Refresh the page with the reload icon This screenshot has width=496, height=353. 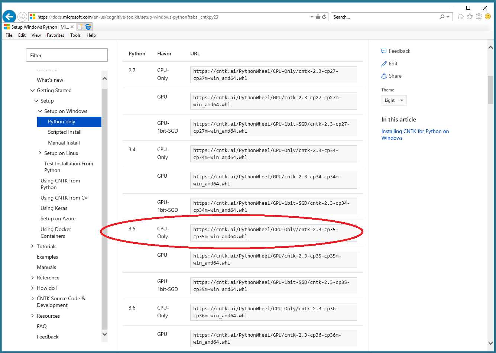tap(324, 17)
